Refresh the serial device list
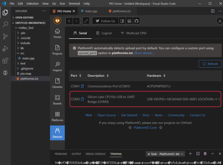 210,64
